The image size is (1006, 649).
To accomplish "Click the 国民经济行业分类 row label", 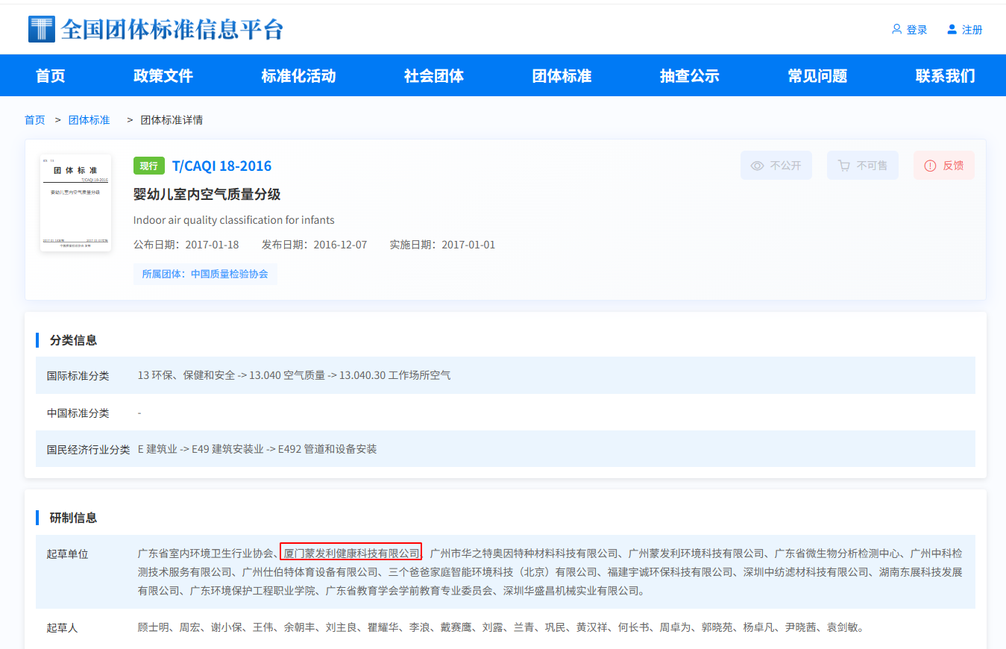I will pos(89,449).
